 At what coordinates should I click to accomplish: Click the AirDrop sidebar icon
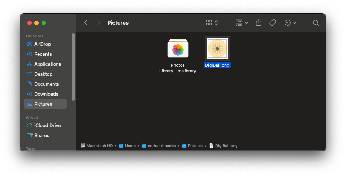(x=30, y=44)
